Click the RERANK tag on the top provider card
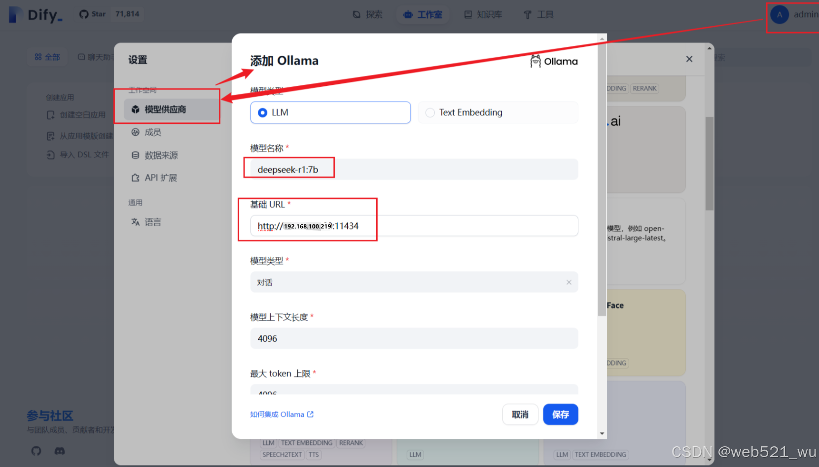819x467 pixels. 644,88
